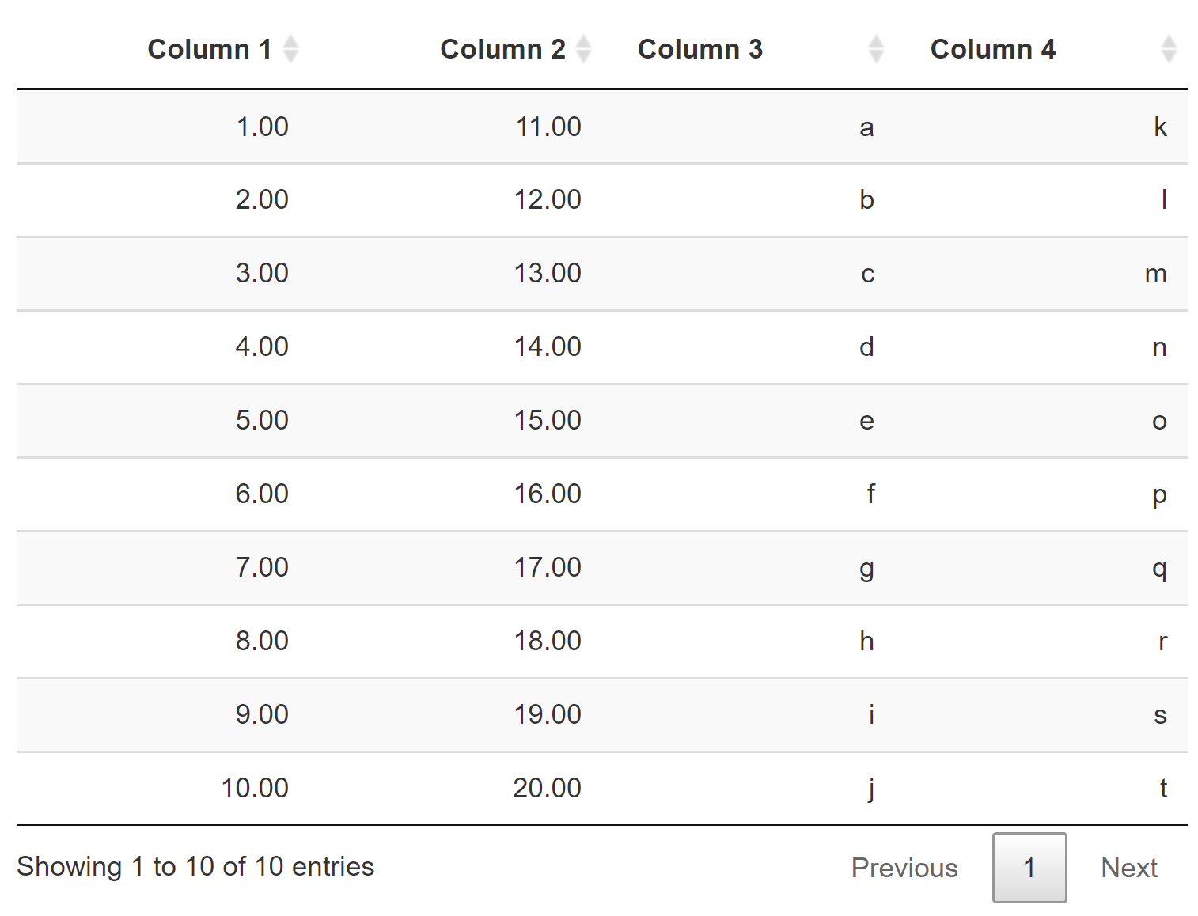Screen dimensions: 1198x916
Task: Click the cell containing 1.00
Action: click(262, 127)
